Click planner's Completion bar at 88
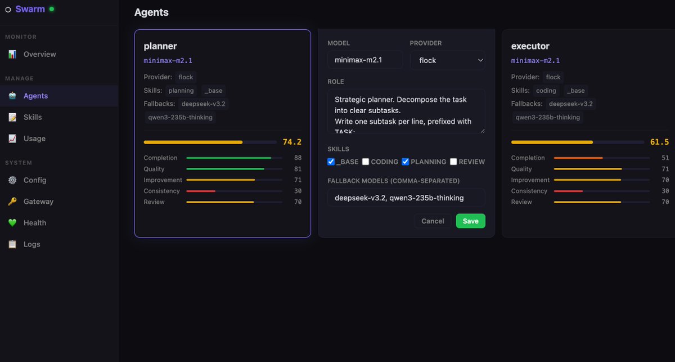675x362 pixels. tap(235, 158)
